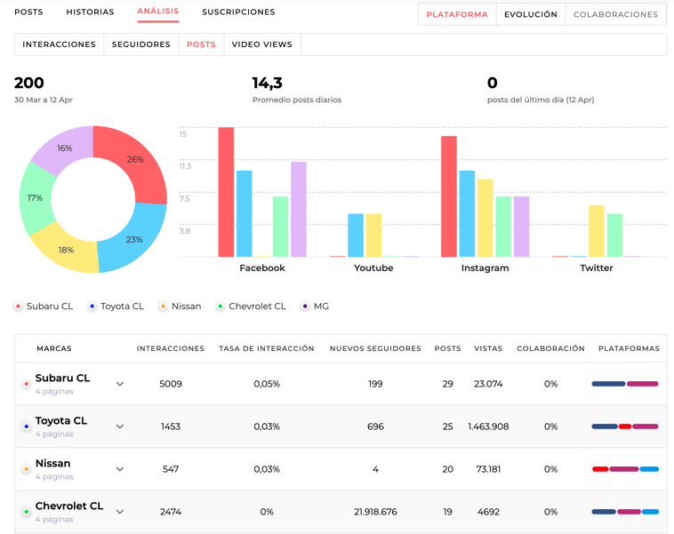674x534 pixels.
Task: Click Nissan platforms color bar
Action: [625, 469]
